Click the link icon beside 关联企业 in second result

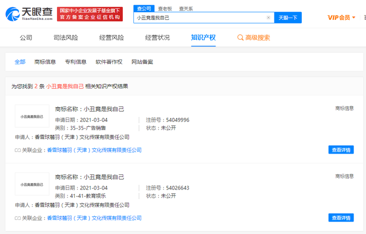[17, 218]
